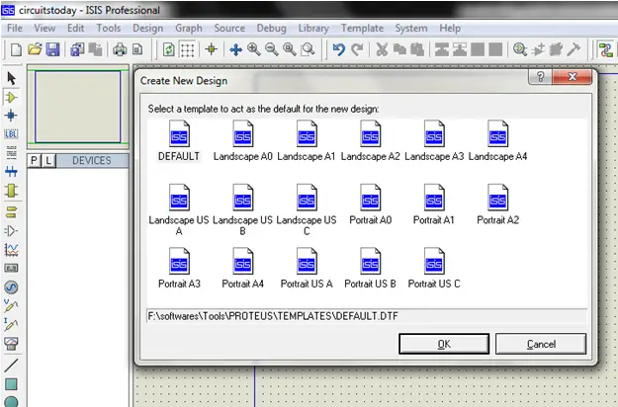This screenshot has height=407, width=618.
Task: Select the Wire Label LBL tool
Action: tap(11, 133)
